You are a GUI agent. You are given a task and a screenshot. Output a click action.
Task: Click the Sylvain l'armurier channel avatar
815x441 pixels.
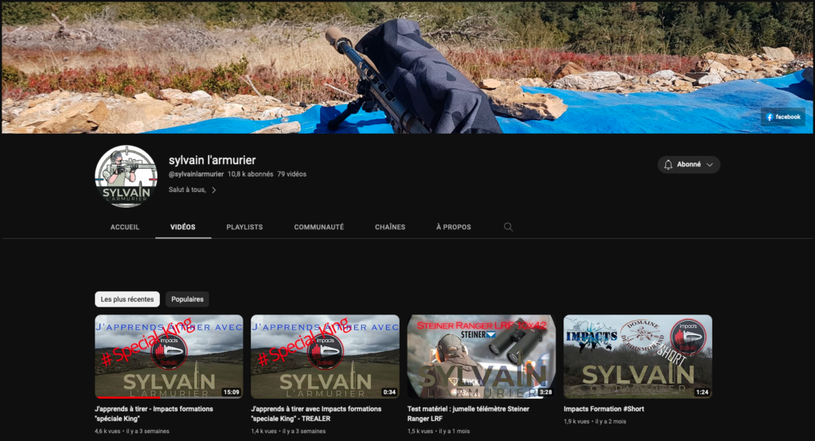click(x=127, y=177)
